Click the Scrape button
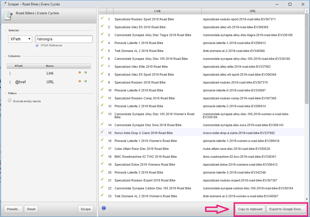The width and height of the screenshot is (310, 217). (85, 209)
